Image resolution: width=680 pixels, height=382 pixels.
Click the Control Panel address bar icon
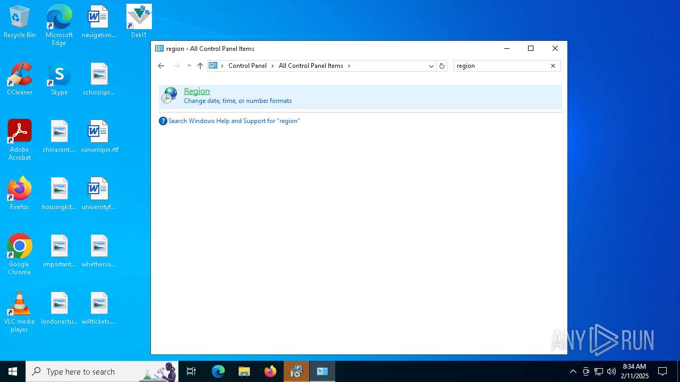point(213,66)
